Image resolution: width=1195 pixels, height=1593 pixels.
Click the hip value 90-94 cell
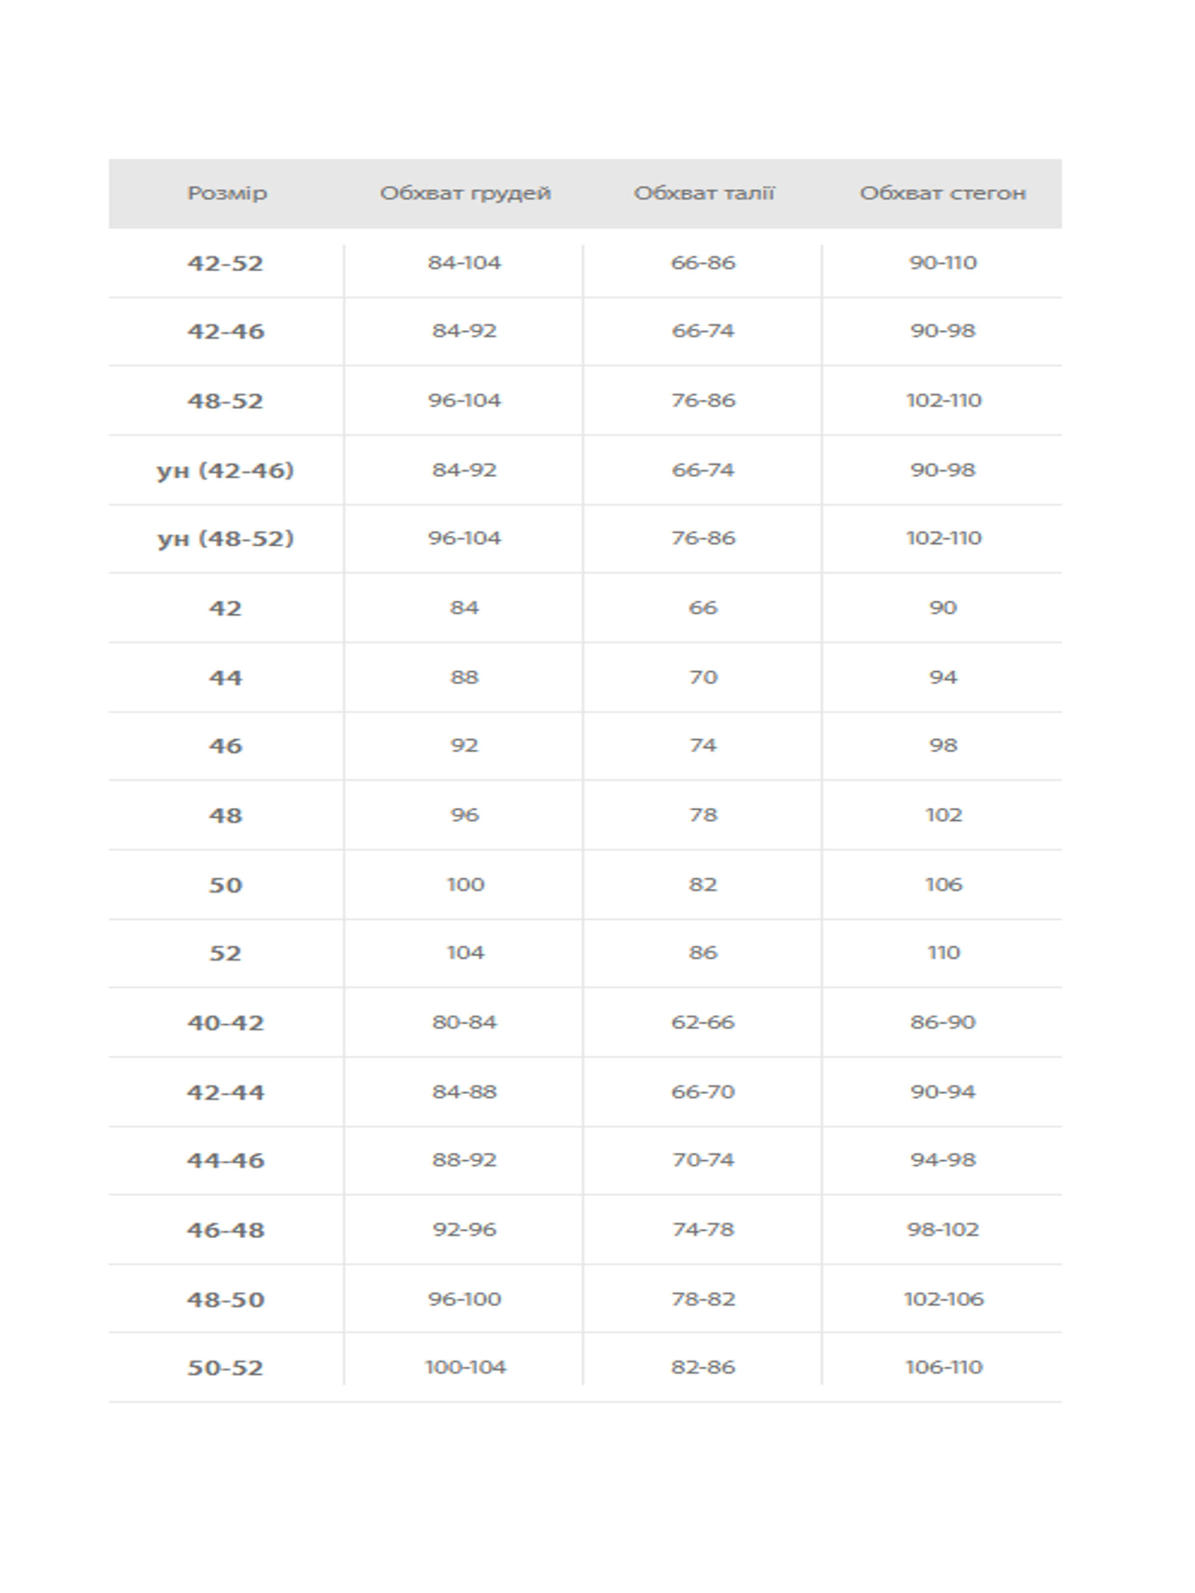pos(943,1091)
